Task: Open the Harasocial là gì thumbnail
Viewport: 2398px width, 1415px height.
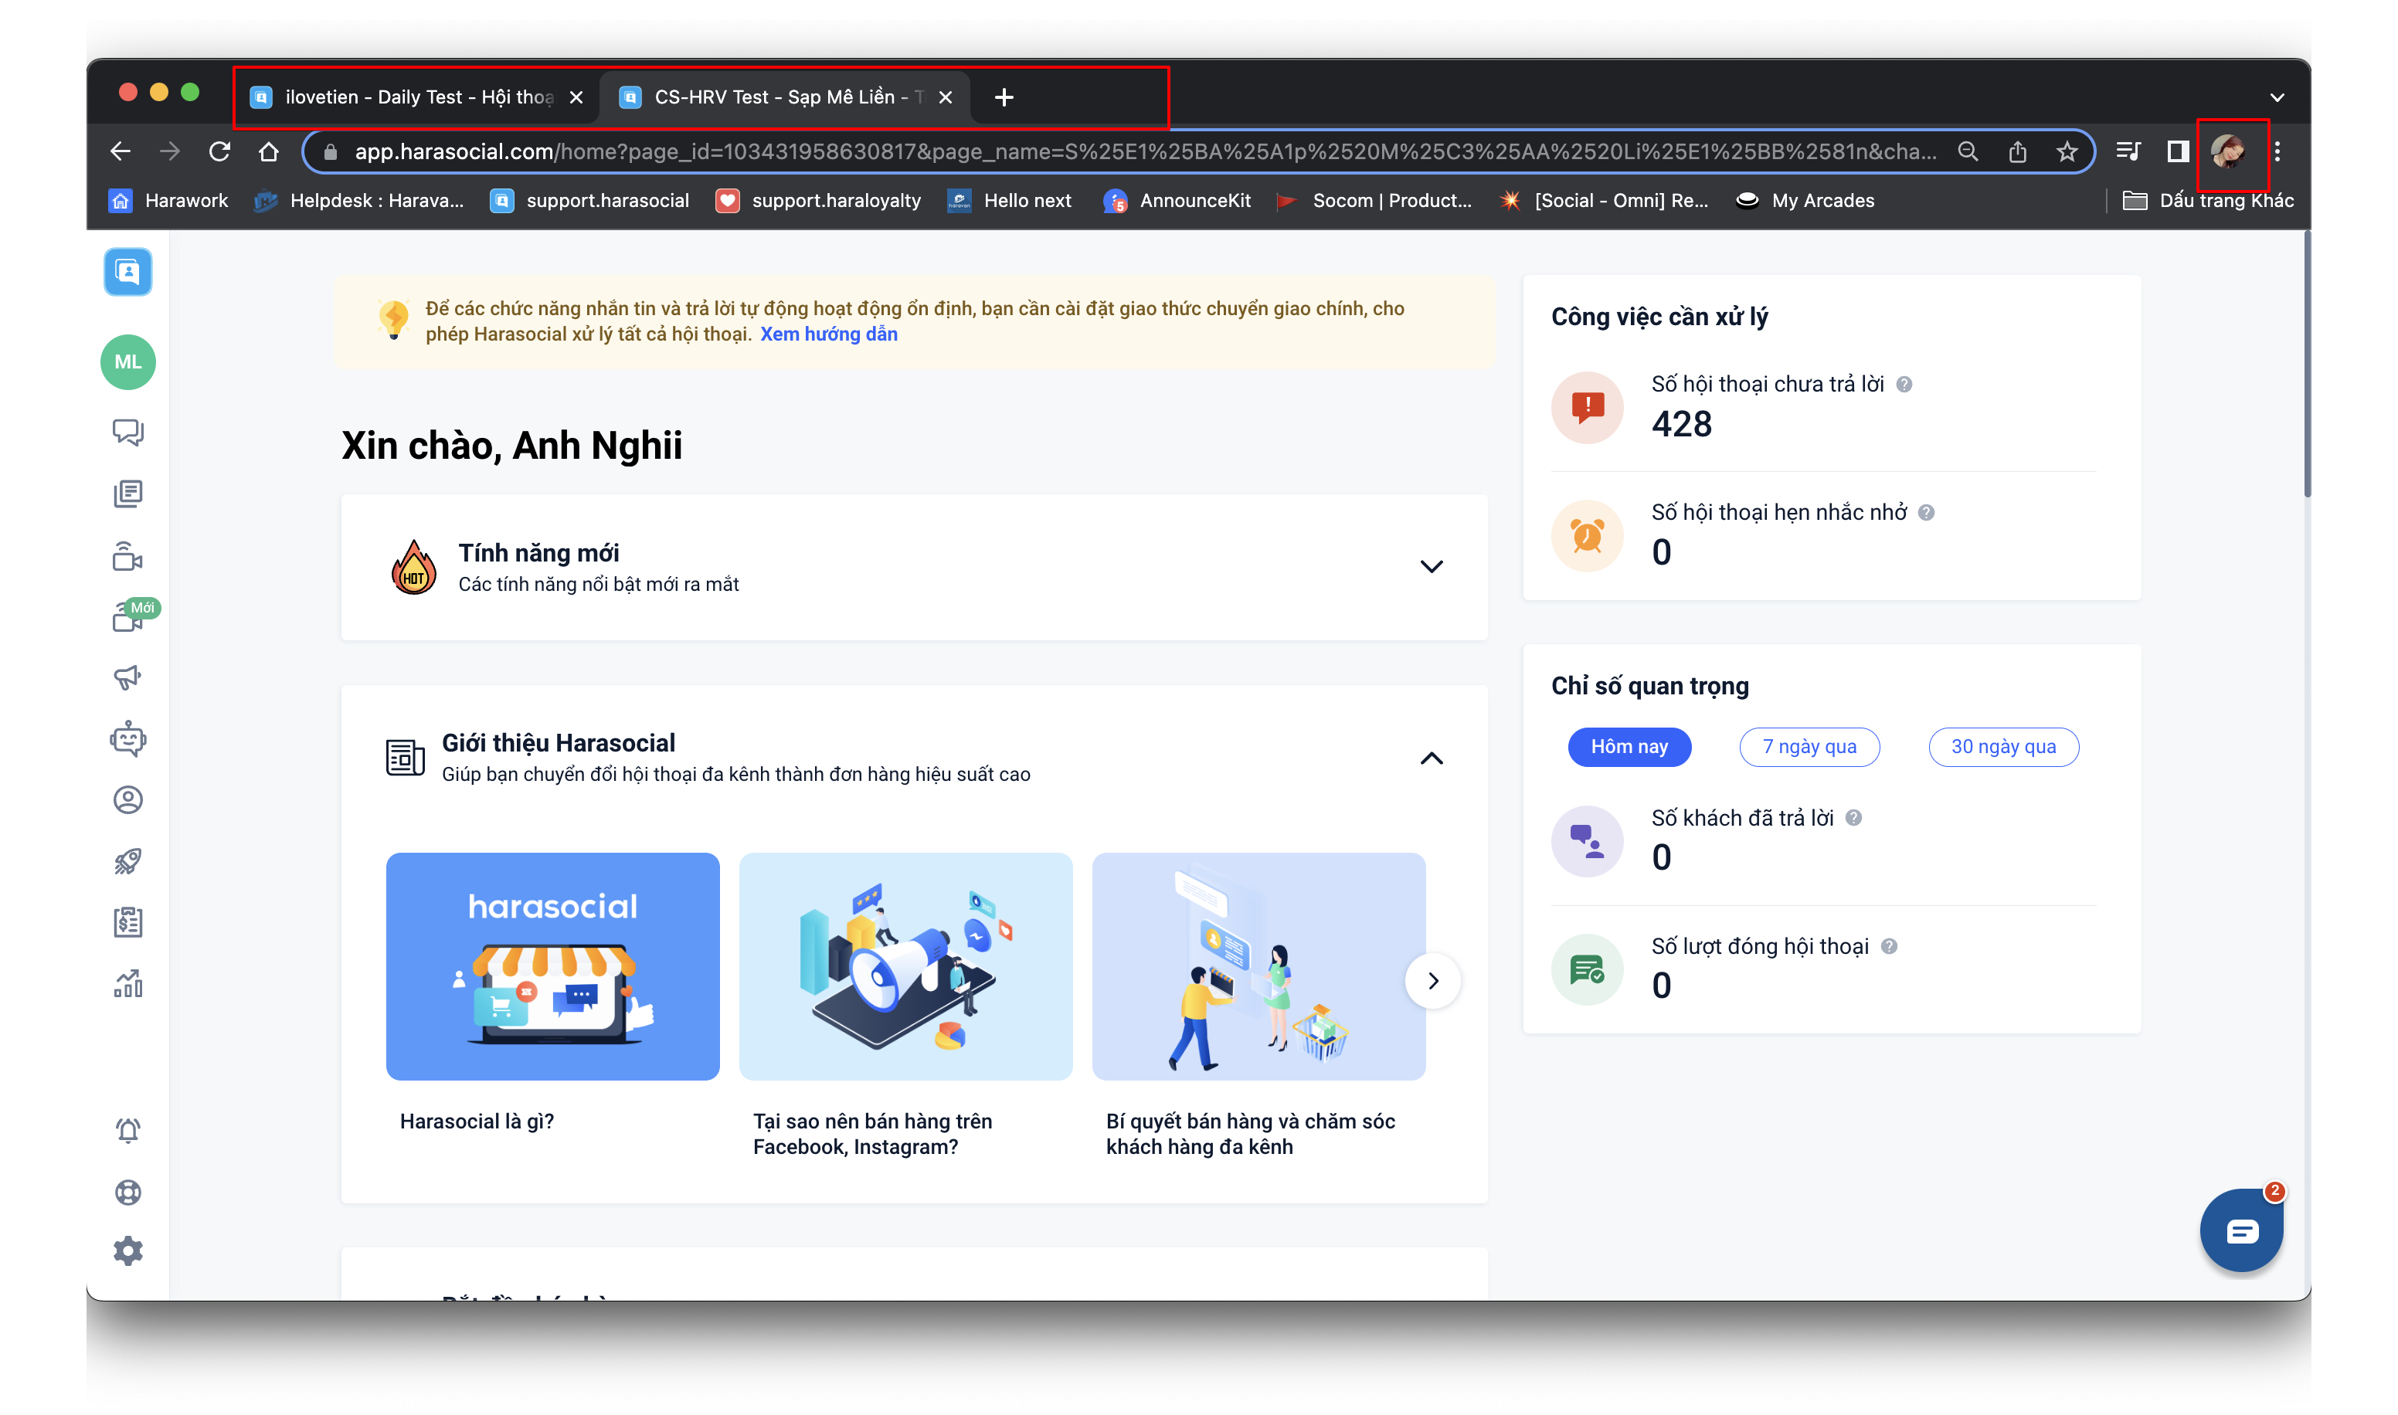Action: 552,966
